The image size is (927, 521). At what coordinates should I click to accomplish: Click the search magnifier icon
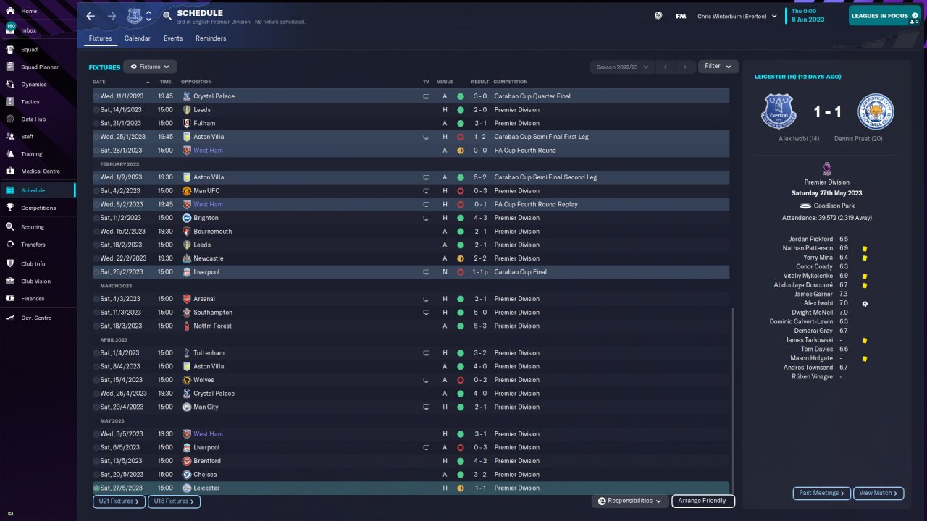pyautogui.click(x=167, y=16)
